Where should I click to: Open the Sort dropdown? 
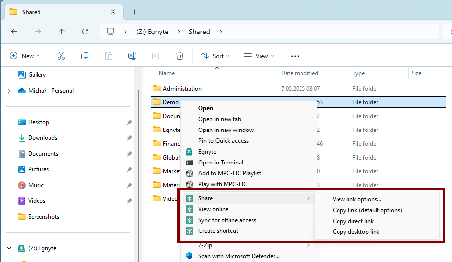[215, 56]
